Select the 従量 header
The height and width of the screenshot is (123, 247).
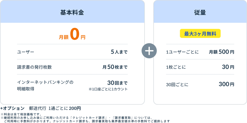pos(200,12)
